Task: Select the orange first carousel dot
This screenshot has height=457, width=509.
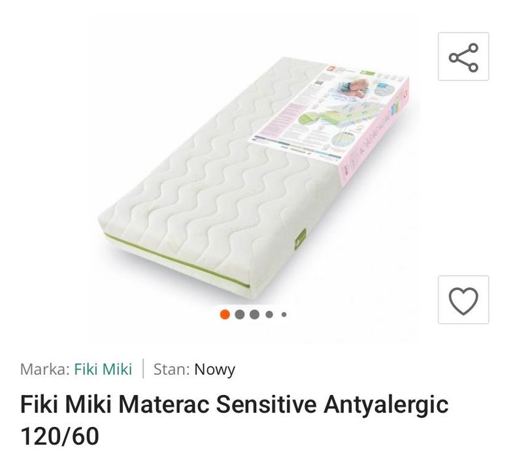Action: click(225, 314)
